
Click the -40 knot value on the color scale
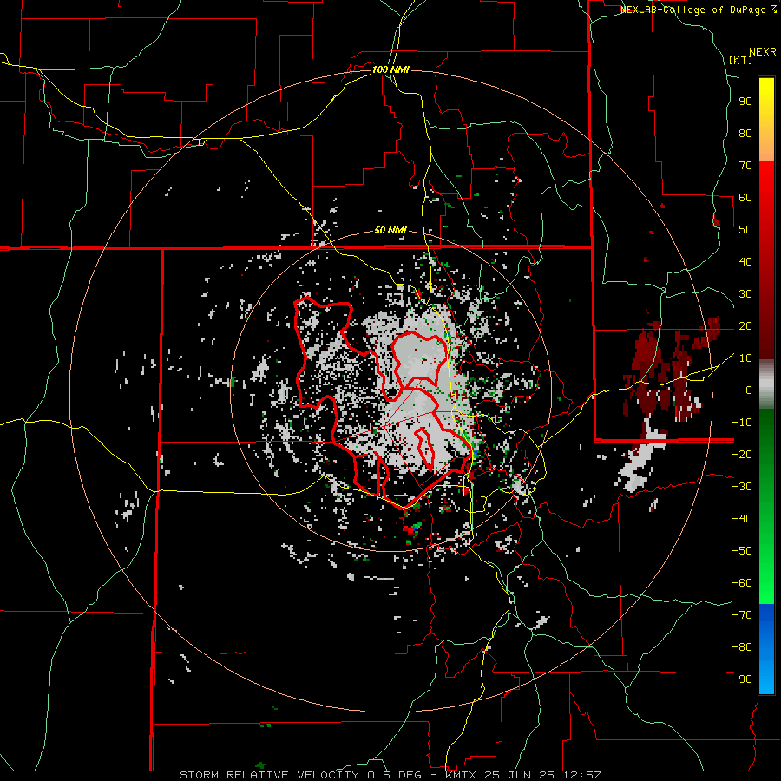tap(742, 519)
